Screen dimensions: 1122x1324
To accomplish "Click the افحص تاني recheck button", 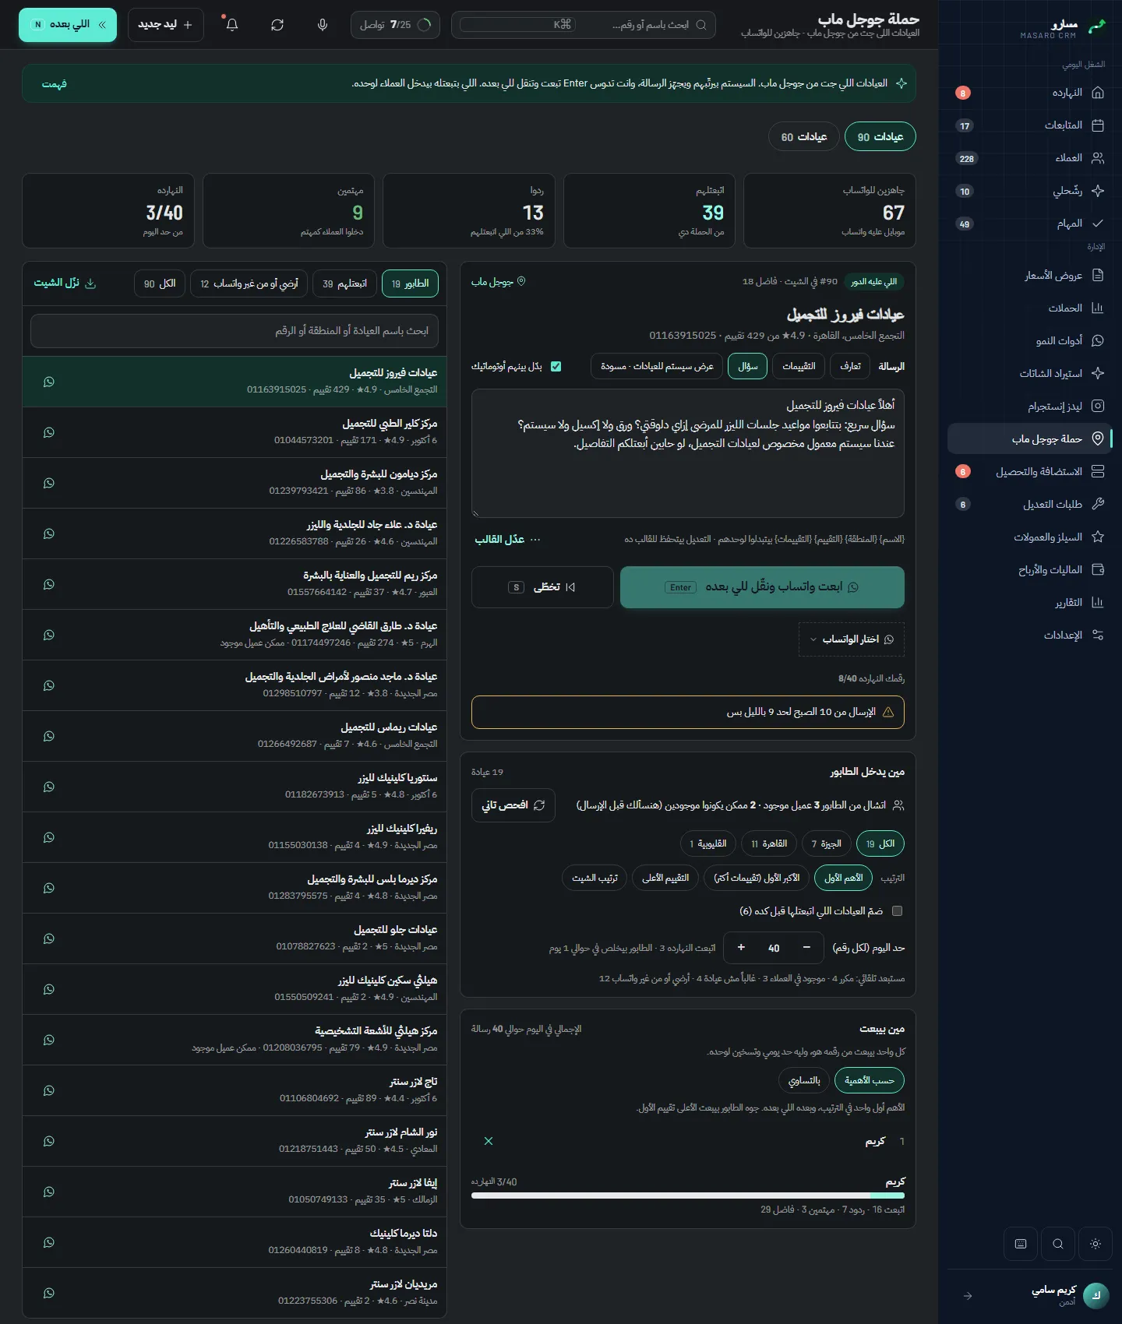I will tap(513, 805).
